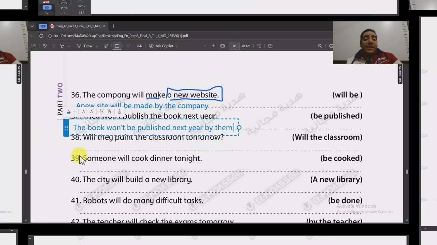Activate the Draw tool
Screen dimensions: 437x245
pyautogui.click(x=85, y=46)
